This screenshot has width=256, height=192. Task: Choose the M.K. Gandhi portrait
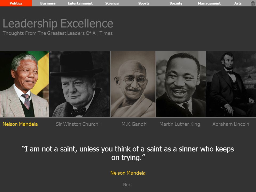click(133, 84)
